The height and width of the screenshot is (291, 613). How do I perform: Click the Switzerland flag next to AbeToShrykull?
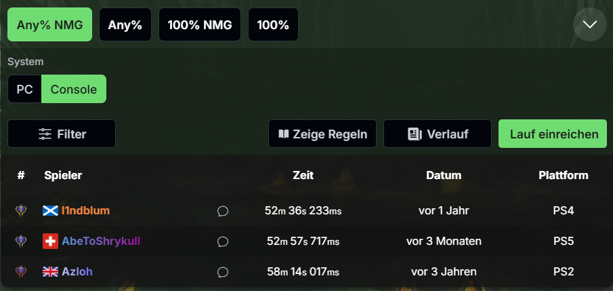50,241
